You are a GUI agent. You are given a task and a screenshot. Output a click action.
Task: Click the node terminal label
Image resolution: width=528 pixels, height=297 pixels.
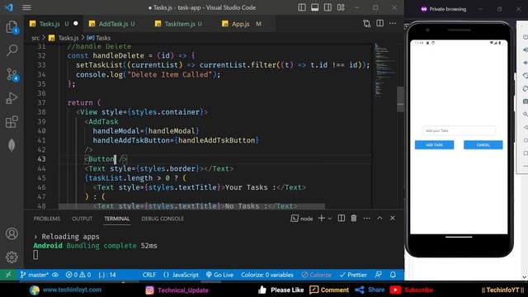point(302,219)
